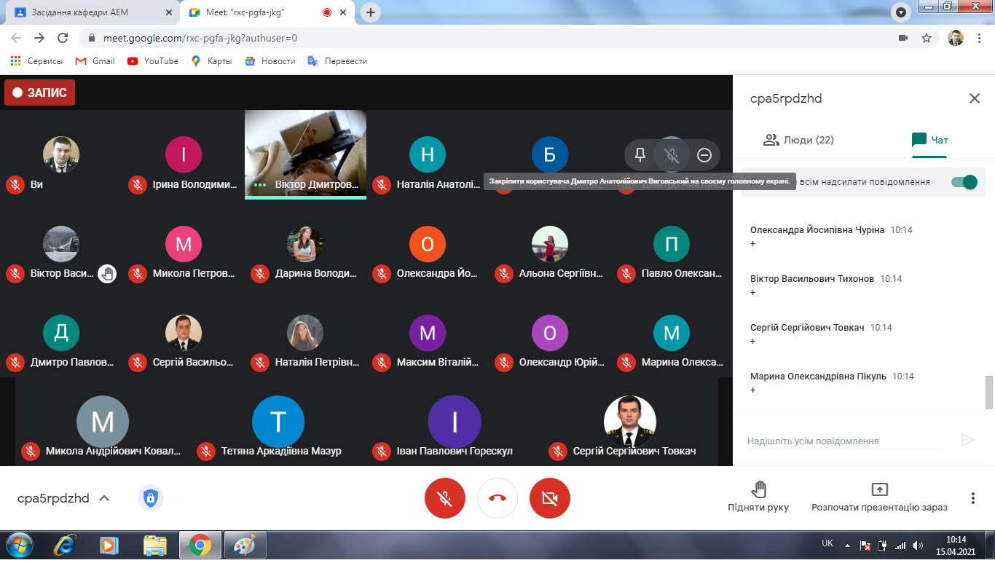995x571 pixels.
Task: Click the meeting safety shield icon
Action: coord(151,498)
